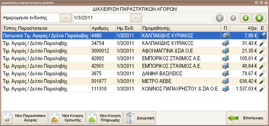This screenshot has height=126, width=269.
Task: Jump to last record with large green down arrow
Action: tap(259, 18)
